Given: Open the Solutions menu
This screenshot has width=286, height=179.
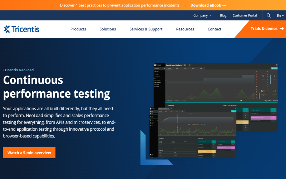Looking at the screenshot, I should pos(108,29).
